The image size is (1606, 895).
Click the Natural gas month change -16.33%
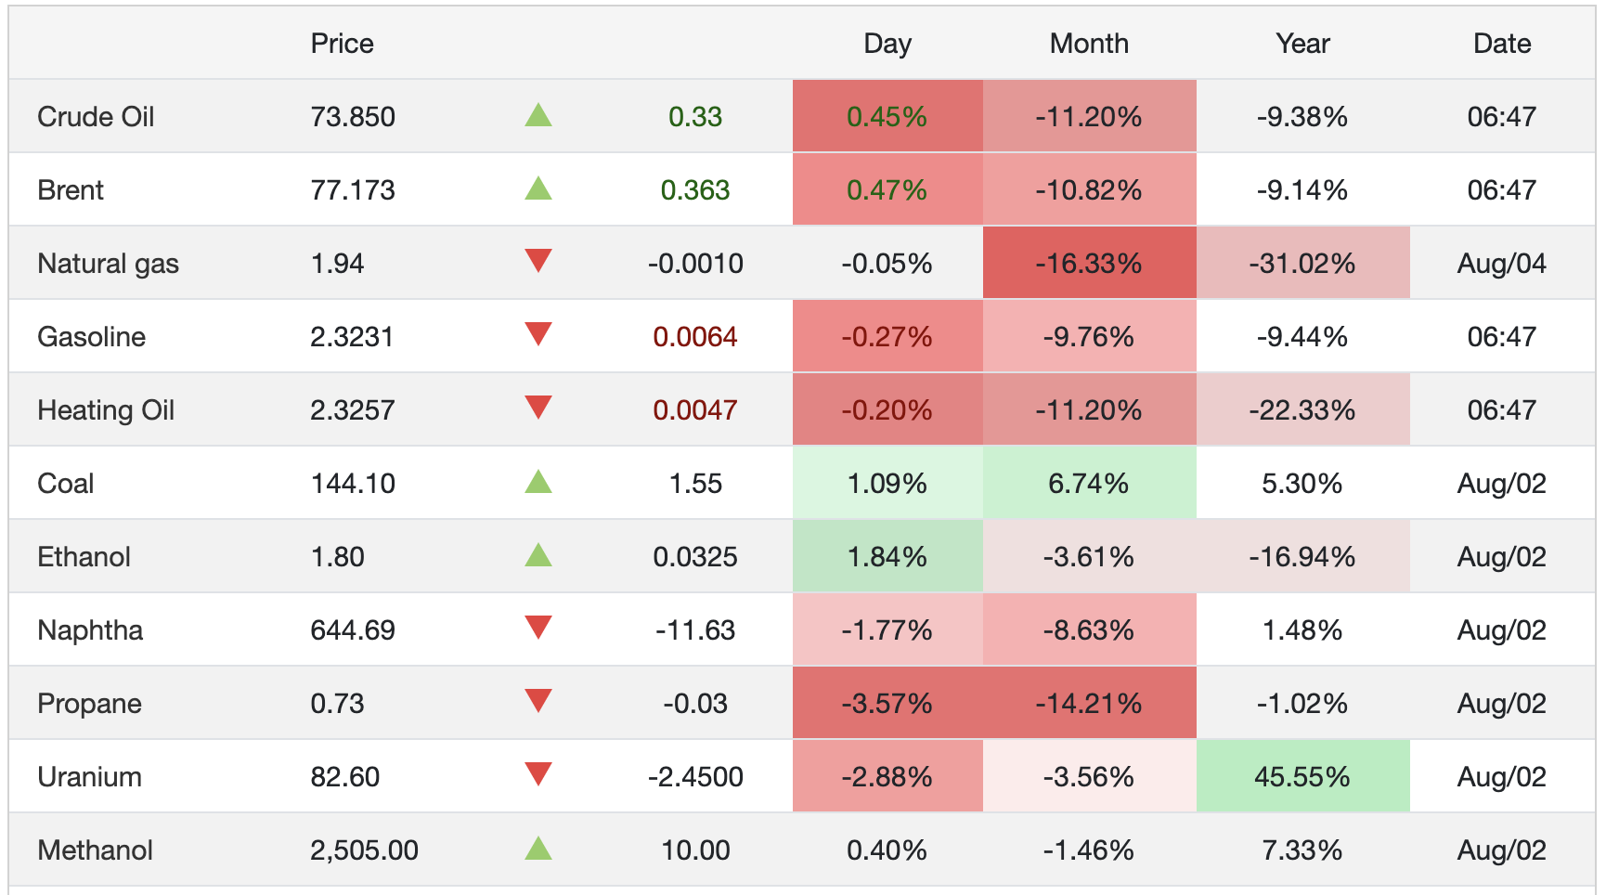coord(1089,264)
